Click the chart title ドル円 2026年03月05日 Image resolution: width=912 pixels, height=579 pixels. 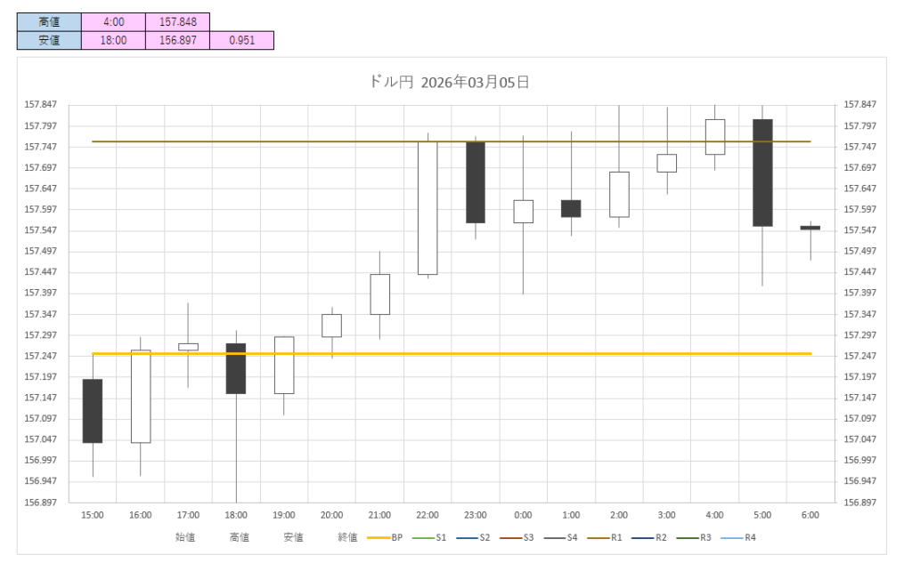pos(450,82)
